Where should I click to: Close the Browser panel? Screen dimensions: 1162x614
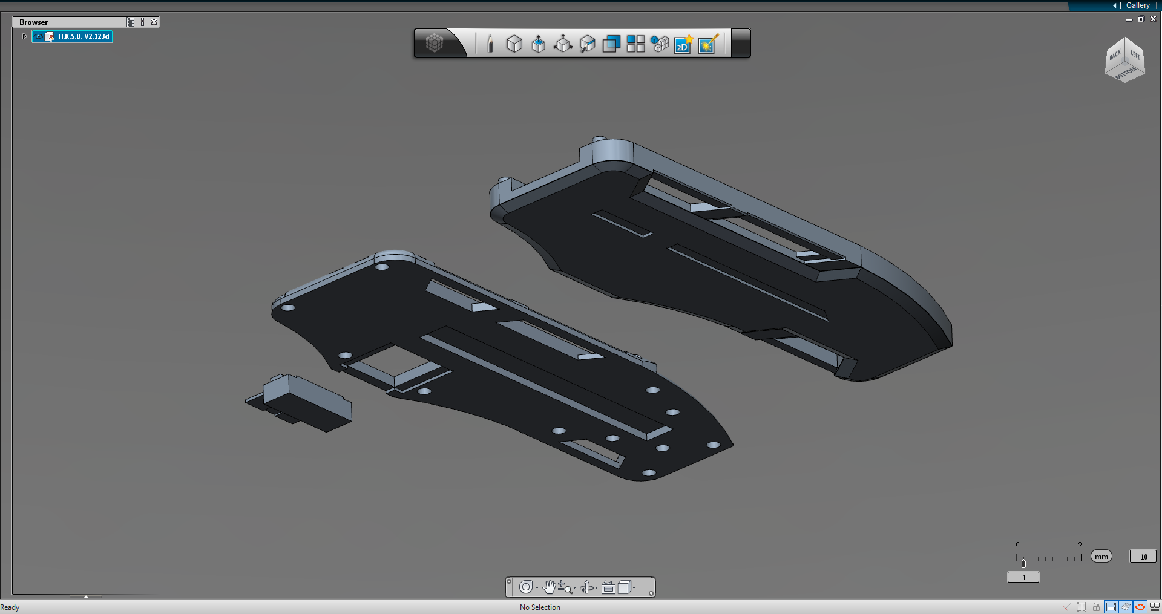154,22
